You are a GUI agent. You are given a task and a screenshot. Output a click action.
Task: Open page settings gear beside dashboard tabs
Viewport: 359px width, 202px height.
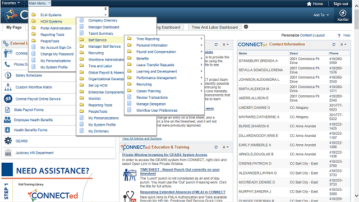coord(246,27)
